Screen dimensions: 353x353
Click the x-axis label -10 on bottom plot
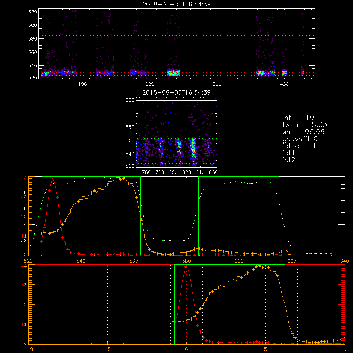click(28, 349)
